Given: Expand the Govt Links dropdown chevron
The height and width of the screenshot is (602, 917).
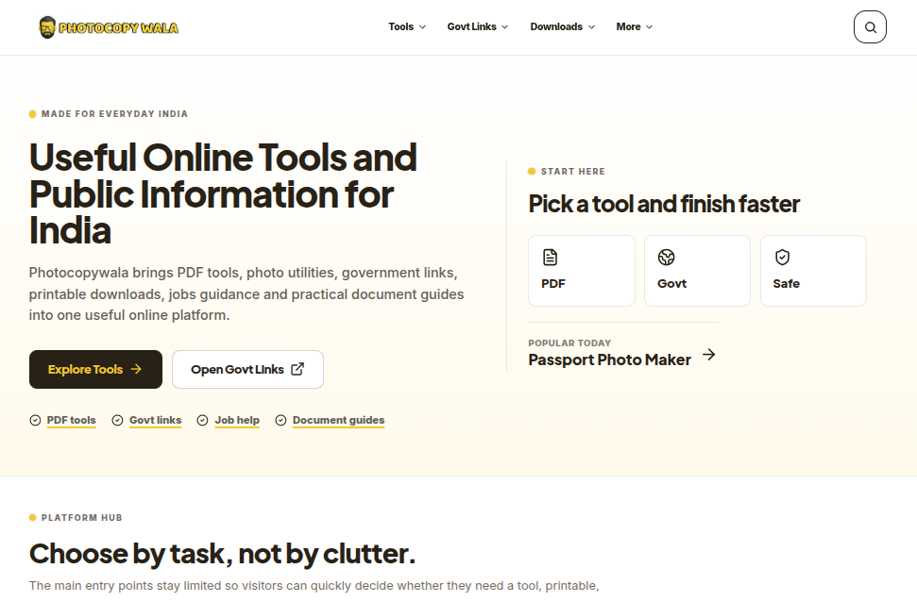Looking at the screenshot, I should [504, 26].
